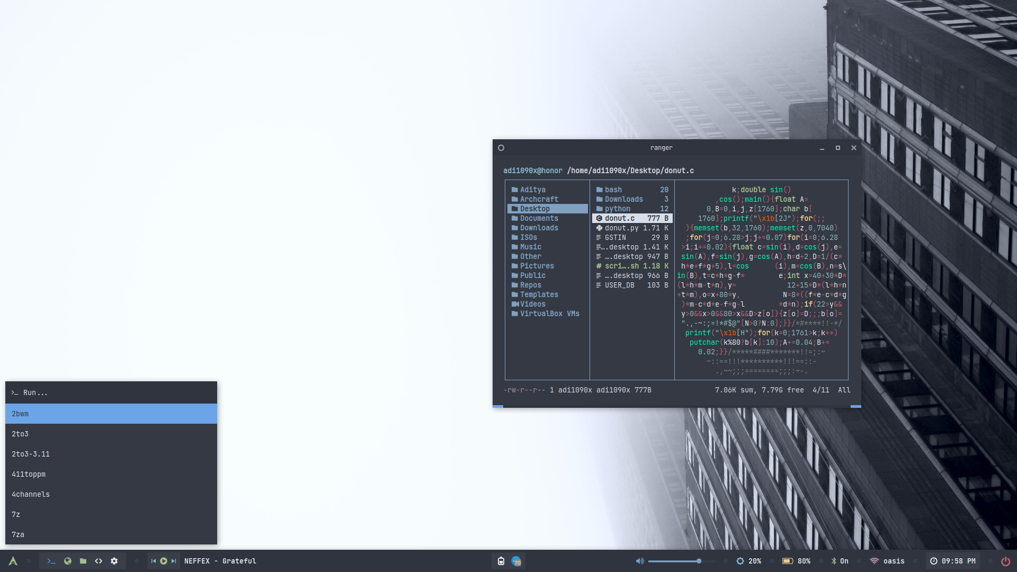The height and width of the screenshot is (572, 1017).
Task: Click the Archcraft logo menu icon
Action: pos(13,561)
